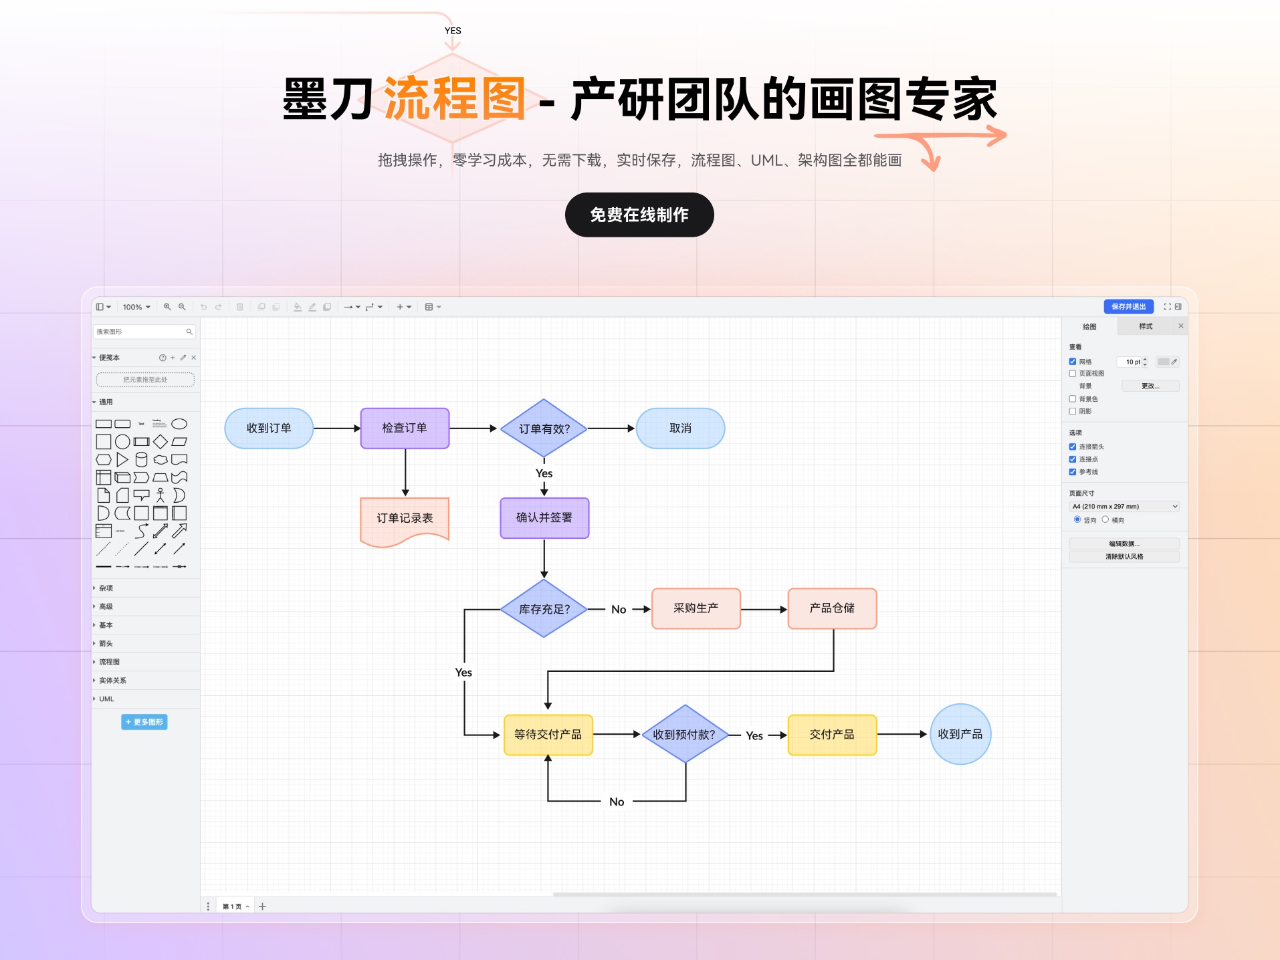Image resolution: width=1280 pixels, height=960 pixels.
Task: Open the view sidebar layout dropdown
Action: [x=103, y=307]
